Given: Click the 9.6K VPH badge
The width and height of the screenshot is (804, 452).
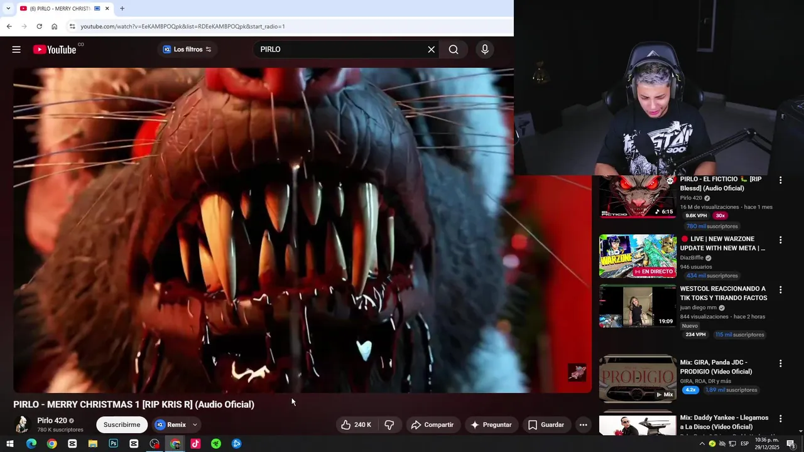Looking at the screenshot, I should tap(696, 216).
